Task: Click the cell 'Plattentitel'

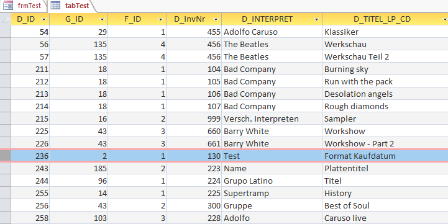Action: point(385,168)
